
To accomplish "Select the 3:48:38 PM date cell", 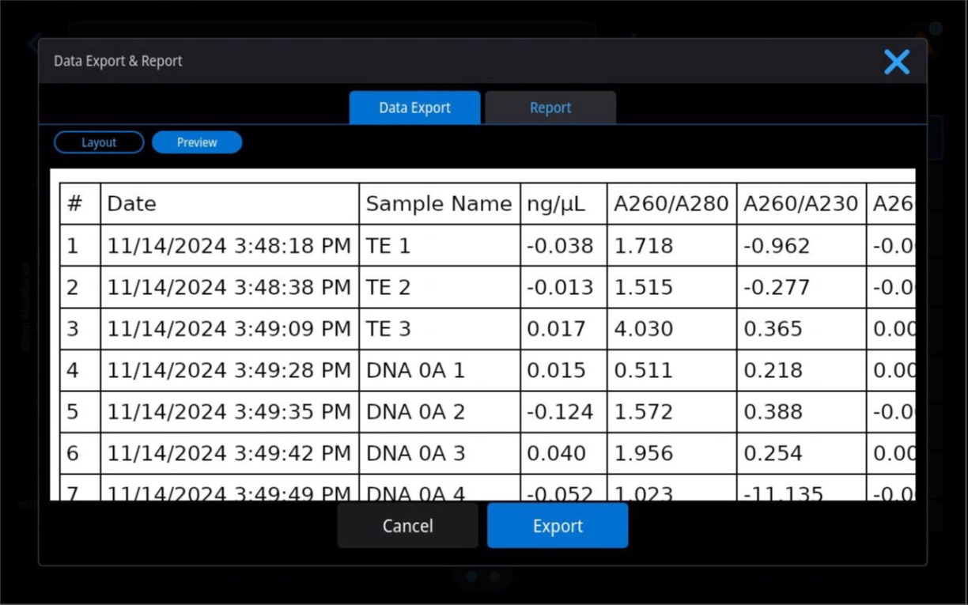I will 229,287.
